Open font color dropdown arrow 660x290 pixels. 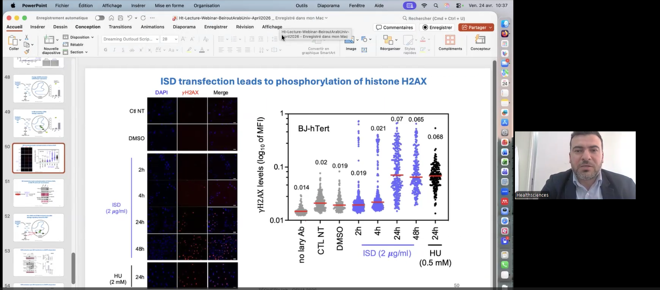click(209, 50)
